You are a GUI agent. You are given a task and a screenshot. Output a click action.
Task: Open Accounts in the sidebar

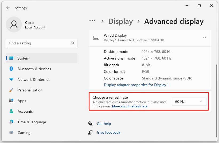25,111
